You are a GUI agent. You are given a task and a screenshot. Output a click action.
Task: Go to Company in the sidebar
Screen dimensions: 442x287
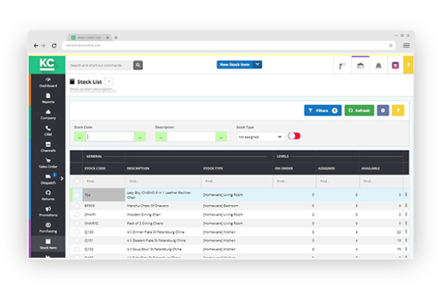48,114
